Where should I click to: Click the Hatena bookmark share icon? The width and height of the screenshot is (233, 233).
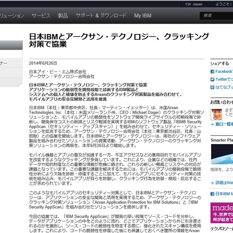coord(212,87)
